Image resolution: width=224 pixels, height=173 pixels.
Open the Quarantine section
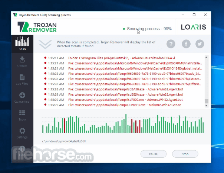22,97
